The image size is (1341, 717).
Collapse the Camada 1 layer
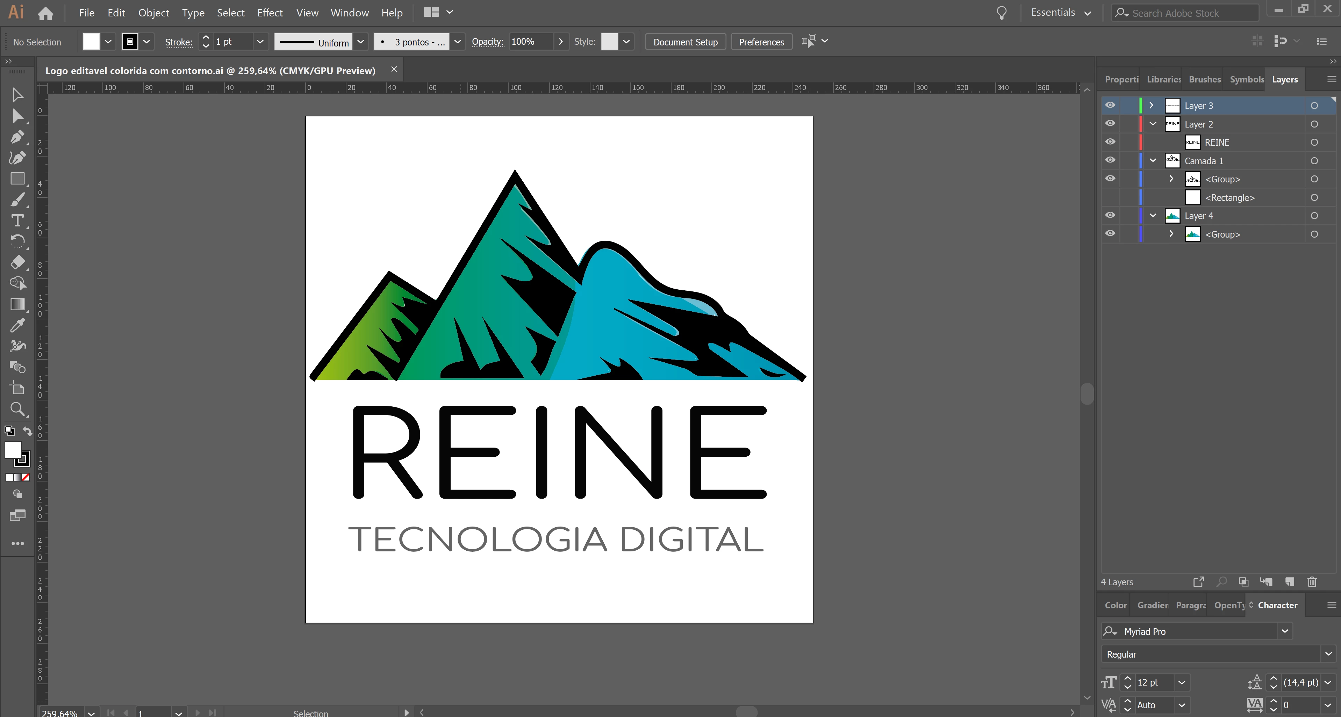pos(1153,161)
